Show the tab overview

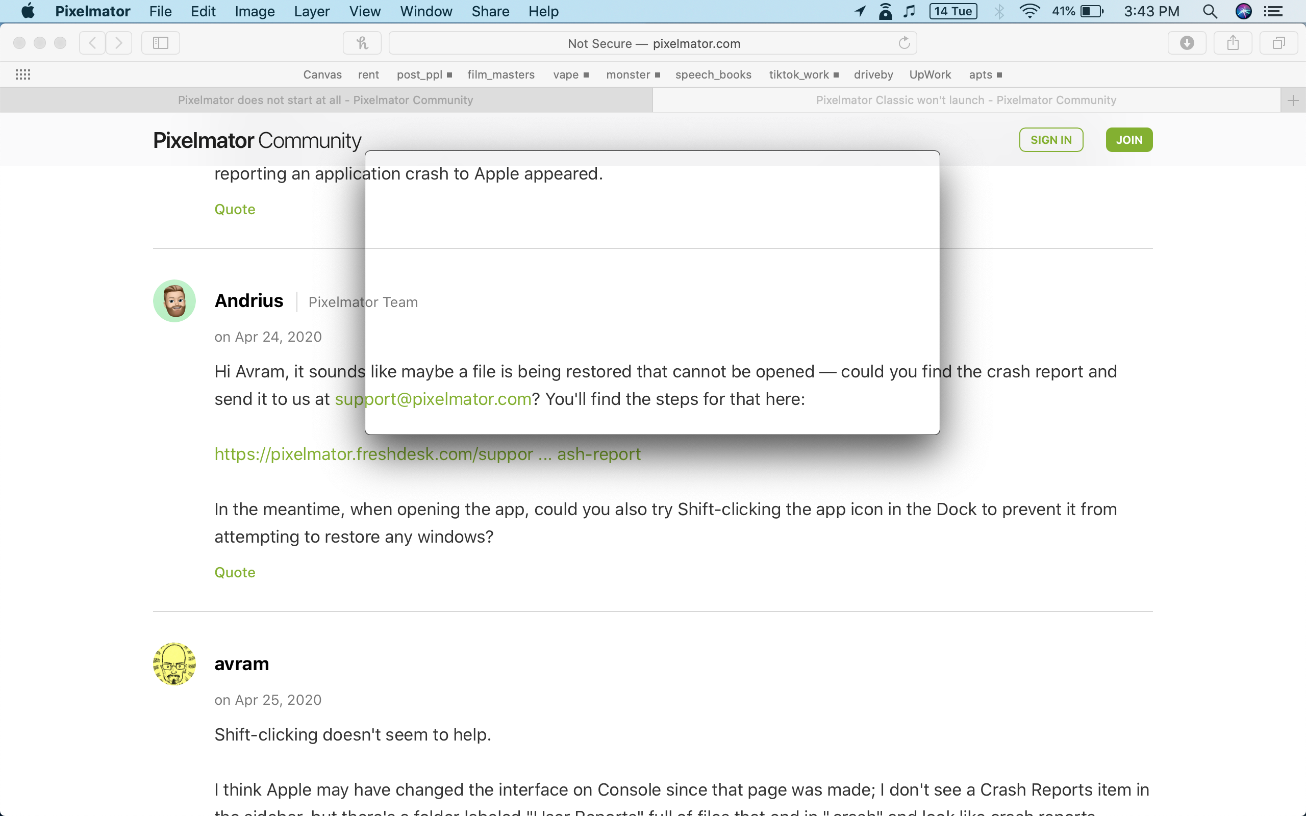click(x=1278, y=43)
